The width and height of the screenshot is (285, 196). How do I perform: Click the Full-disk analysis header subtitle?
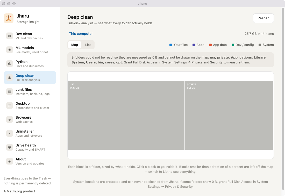[x=110, y=23]
